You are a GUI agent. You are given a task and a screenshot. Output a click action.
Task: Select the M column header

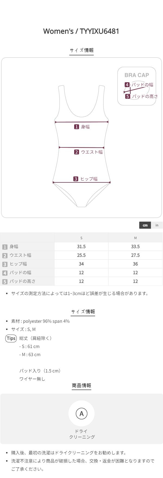point(135,238)
